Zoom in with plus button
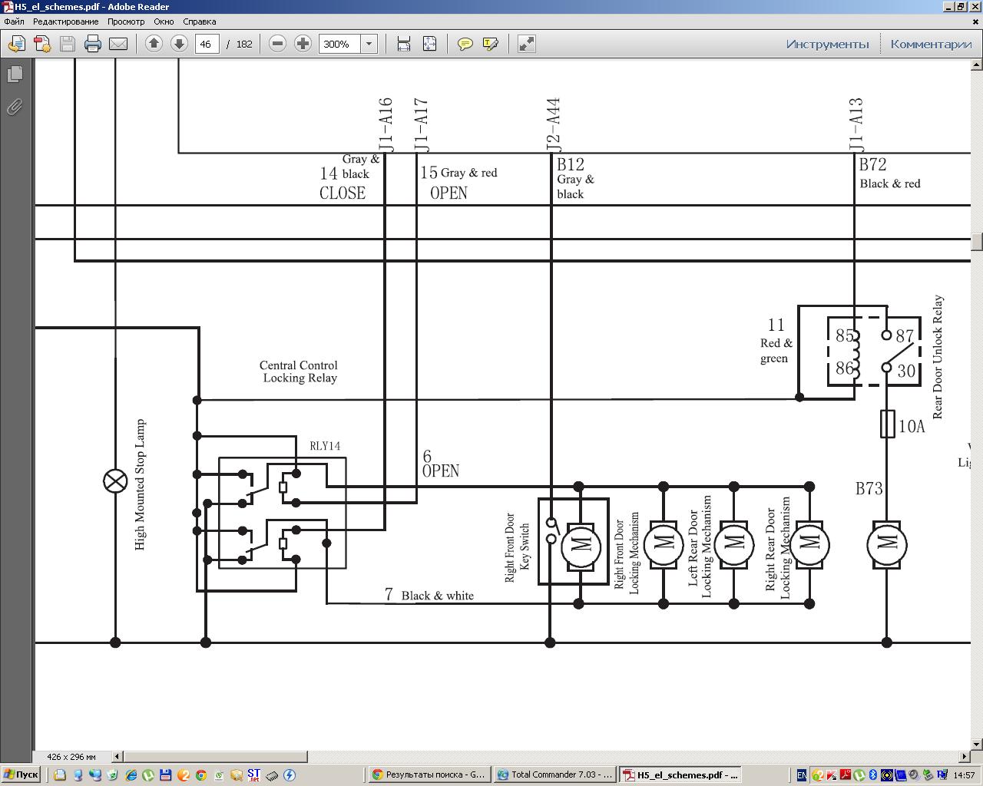This screenshot has width=983, height=786. [303, 44]
